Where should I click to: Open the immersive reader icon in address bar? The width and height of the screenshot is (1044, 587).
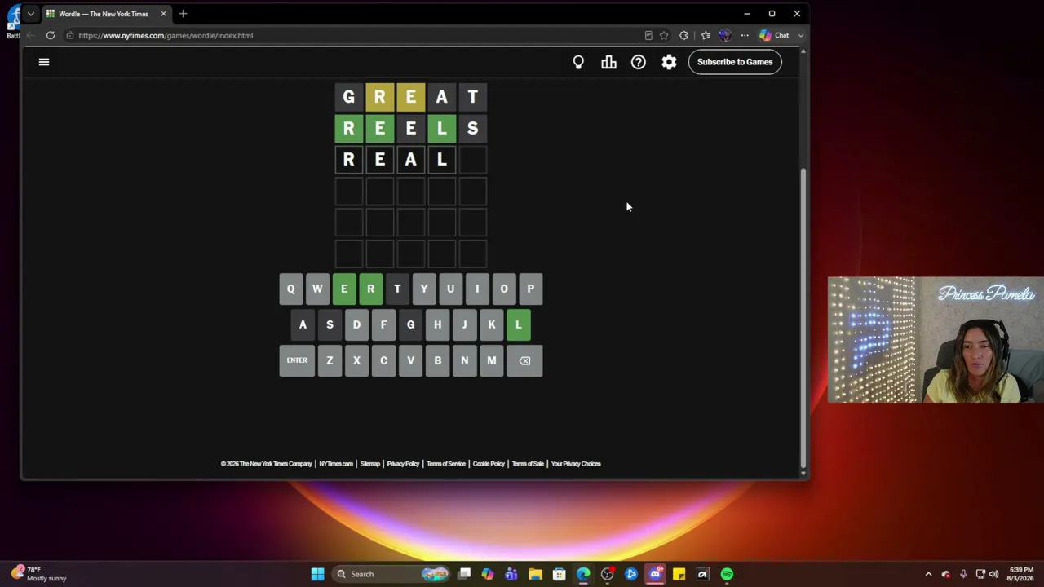coord(648,35)
